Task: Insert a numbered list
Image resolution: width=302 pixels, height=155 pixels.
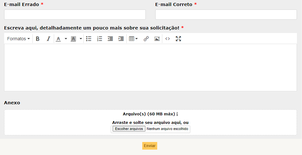Action: 100,39
